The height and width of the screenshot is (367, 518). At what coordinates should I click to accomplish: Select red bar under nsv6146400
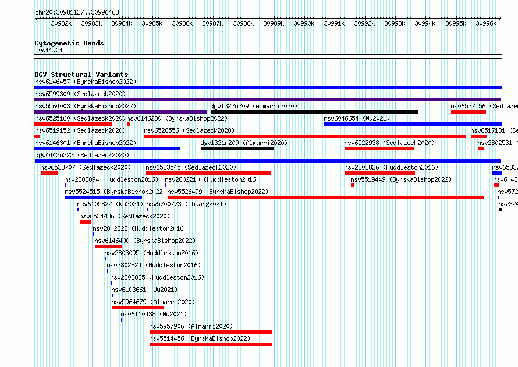pos(108,246)
